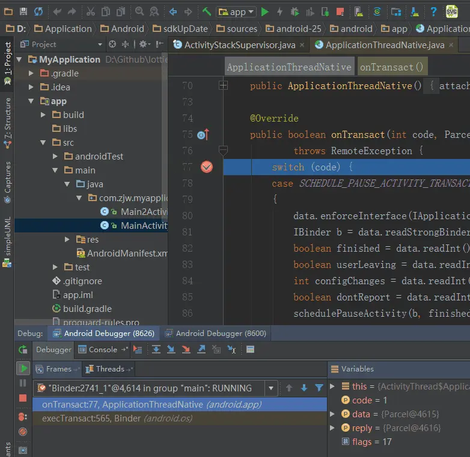Click Step Over in debugger toolbar

[156, 349]
